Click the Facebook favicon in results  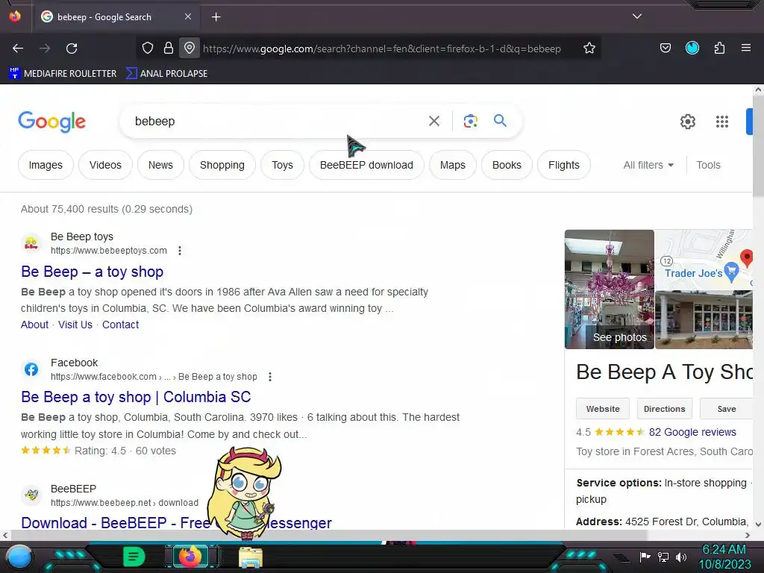[x=31, y=369]
